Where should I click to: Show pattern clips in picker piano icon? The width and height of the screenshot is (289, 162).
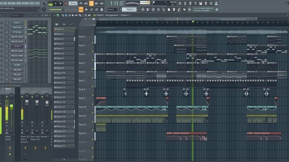click(x=56, y=24)
